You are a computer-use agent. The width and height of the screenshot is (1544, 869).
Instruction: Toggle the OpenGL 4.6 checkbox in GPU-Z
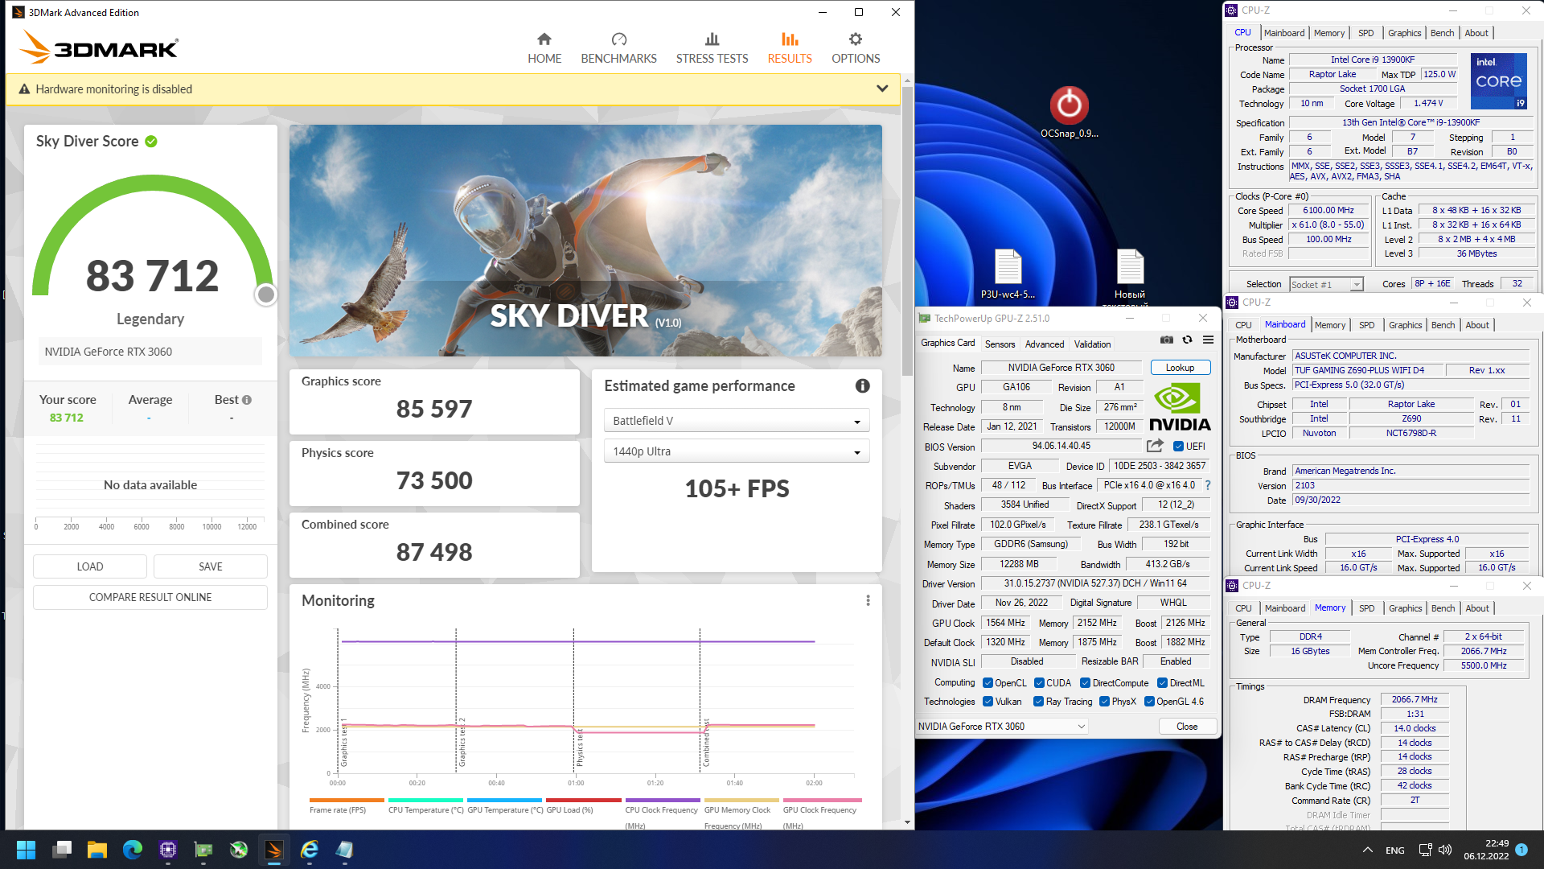[x=1149, y=702]
